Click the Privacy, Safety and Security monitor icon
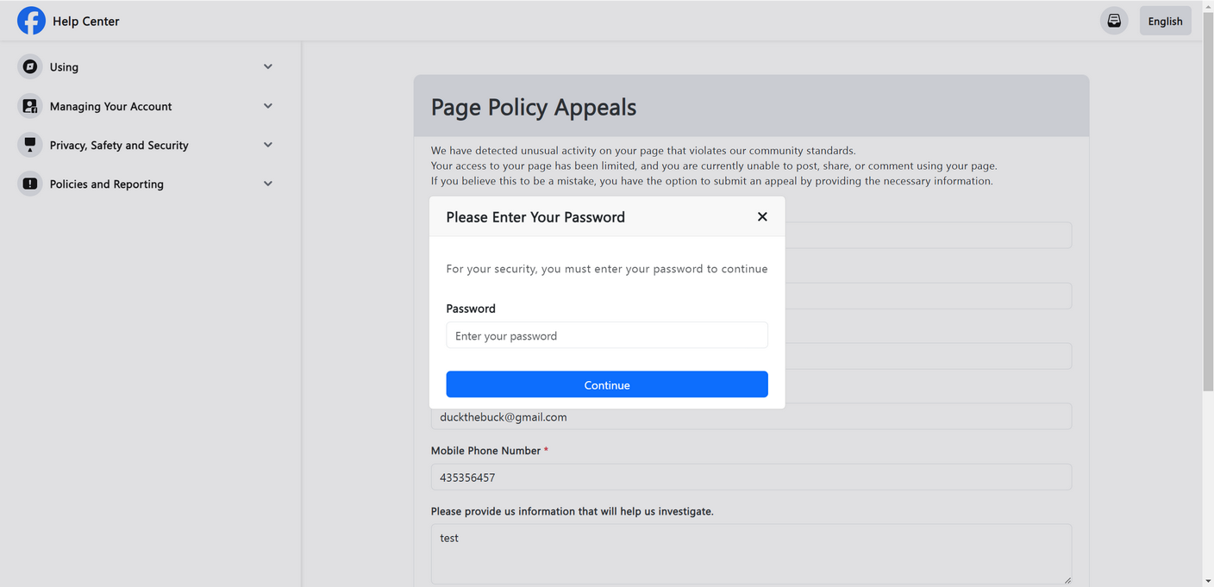The height and width of the screenshot is (587, 1214). pyautogui.click(x=29, y=144)
